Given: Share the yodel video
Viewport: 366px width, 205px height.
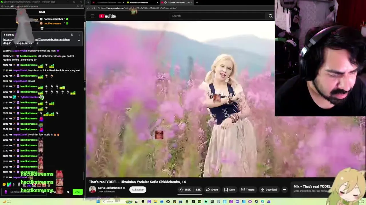Looking at the screenshot, I should (x=212, y=190).
